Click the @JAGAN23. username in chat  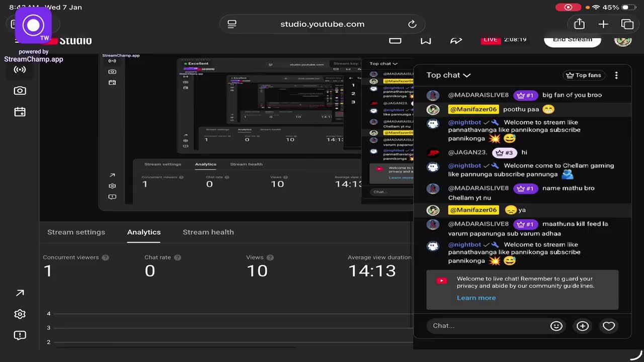(x=467, y=152)
